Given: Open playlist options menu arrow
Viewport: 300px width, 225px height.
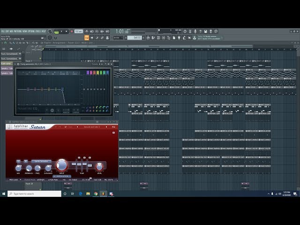Looking at the screenshot, I should 2,43.
